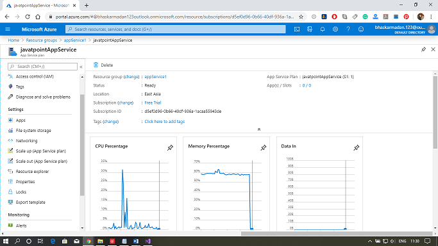
Task: Reload the browser page
Action: (28, 17)
